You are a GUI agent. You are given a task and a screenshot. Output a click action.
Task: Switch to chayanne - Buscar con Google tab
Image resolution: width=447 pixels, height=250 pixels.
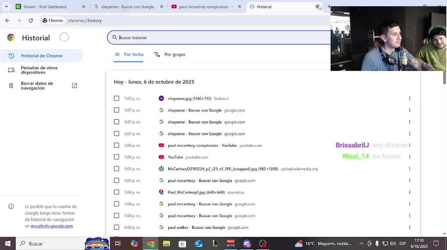pos(127,7)
